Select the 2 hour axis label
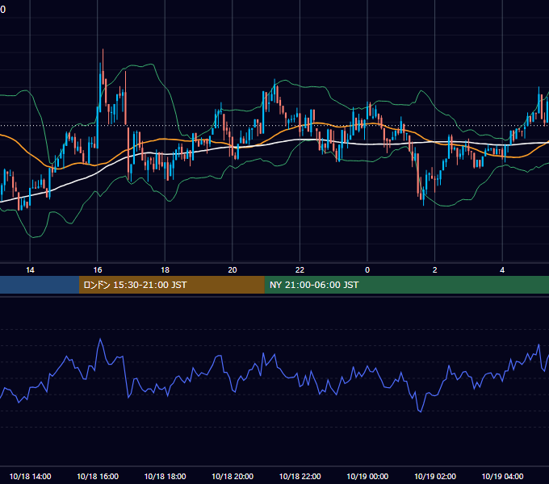Image resolution: width=549 pixels, height=484 pixels. point(435,270)
